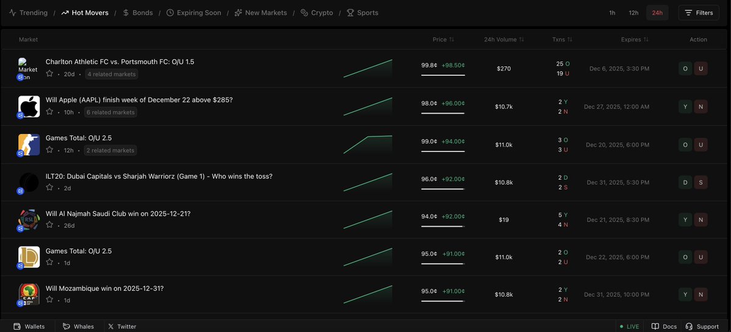Open 'Will Mozambique win on 2025-12-31?' title
This screenshot has height=332, width=731.
(104, 288)
